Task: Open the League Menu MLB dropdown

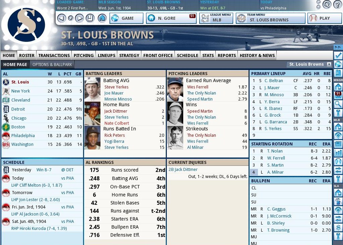Action: (216, 18)
